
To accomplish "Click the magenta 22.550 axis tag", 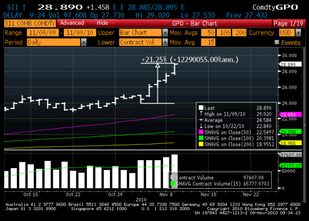I will coord(290,114).
